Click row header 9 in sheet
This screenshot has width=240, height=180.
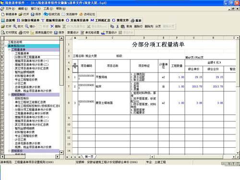click(x=69, y=118)
